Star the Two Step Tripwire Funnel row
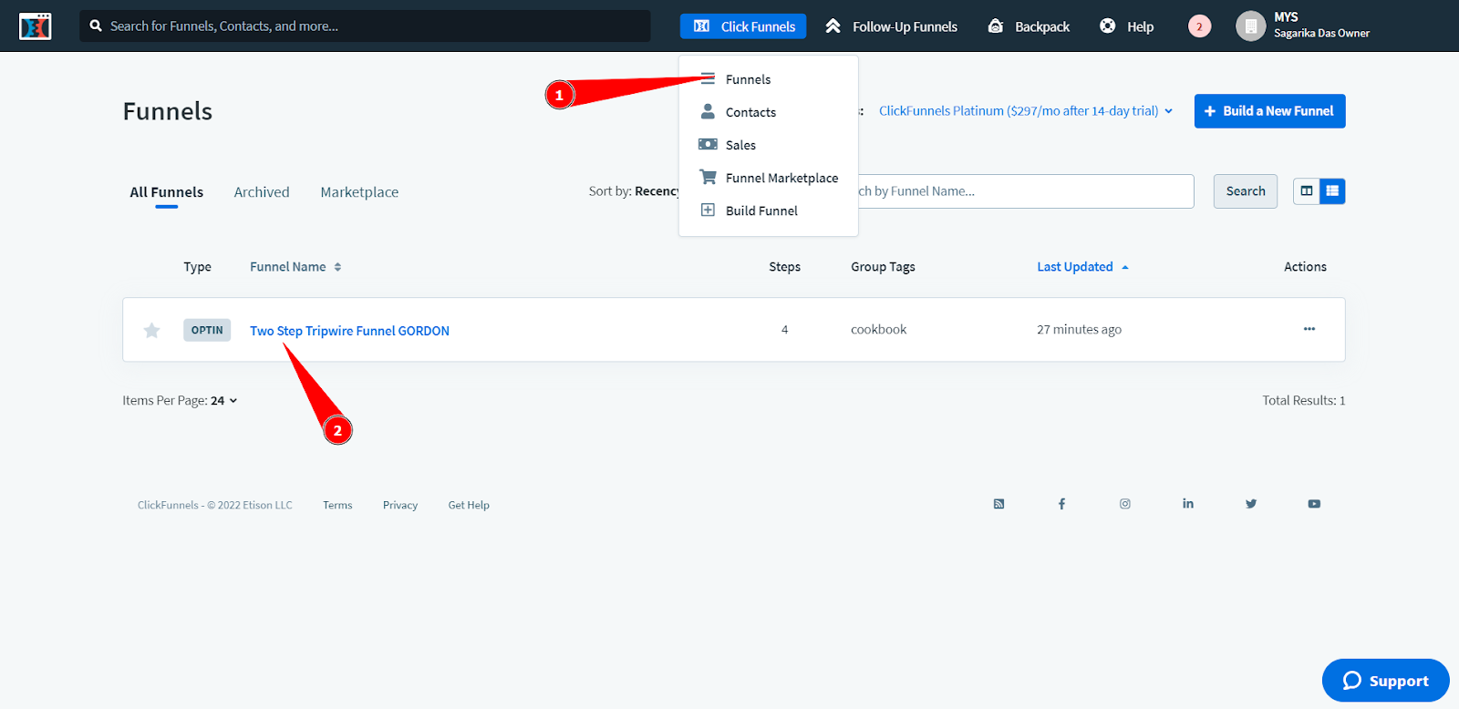 (152, 330)
